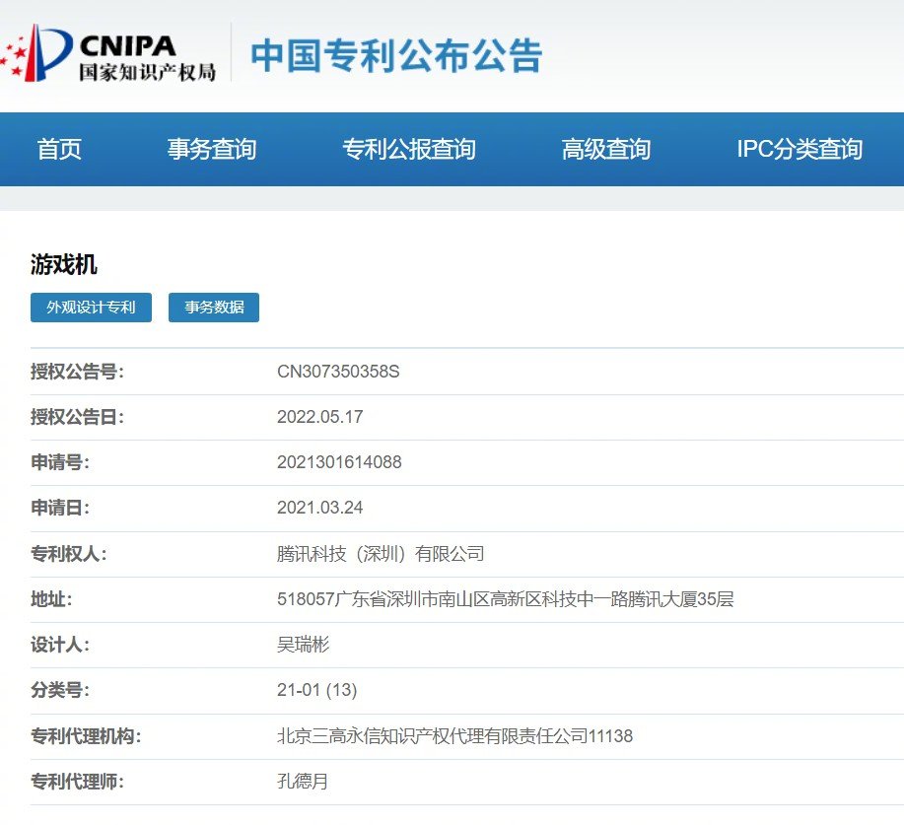
Task: Click the grant number CN307350358S
Action: pyautogui.click(x=337, y=371)
